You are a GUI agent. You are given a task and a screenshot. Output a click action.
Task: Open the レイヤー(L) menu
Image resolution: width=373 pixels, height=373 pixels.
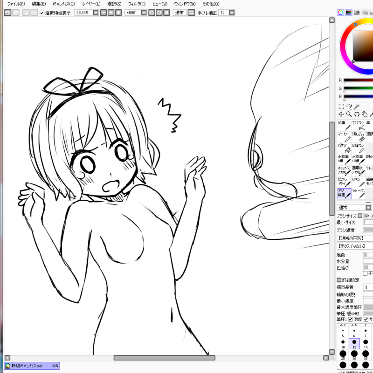91,4
